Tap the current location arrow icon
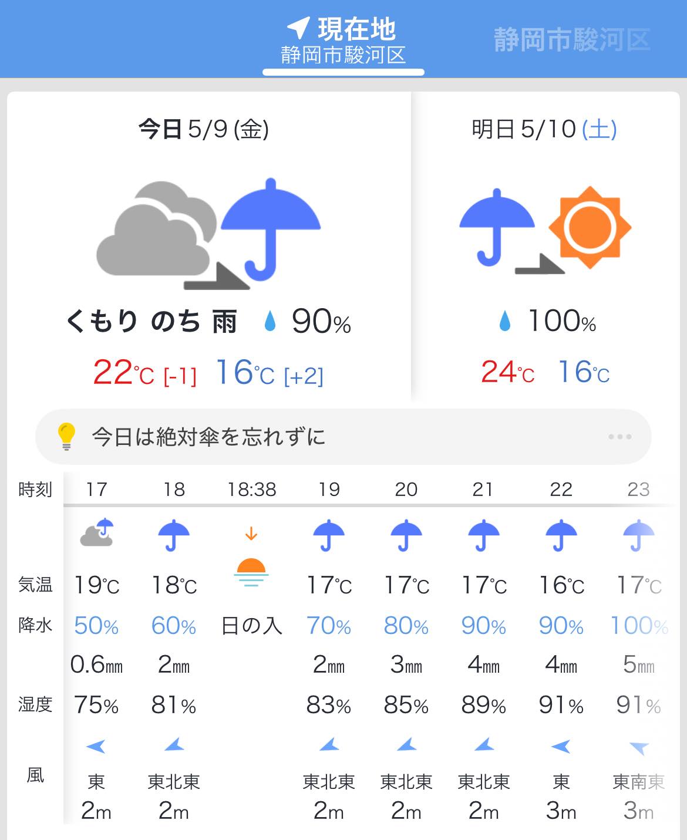Image resolution: width=687 pixels, height=840 pixels. pyautogui.click(x=298, y=28)
